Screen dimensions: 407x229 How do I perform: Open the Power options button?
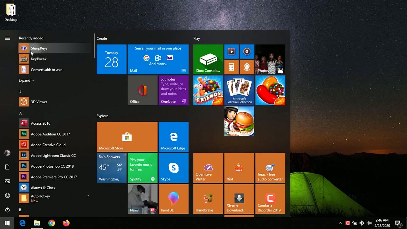[7, 210]
